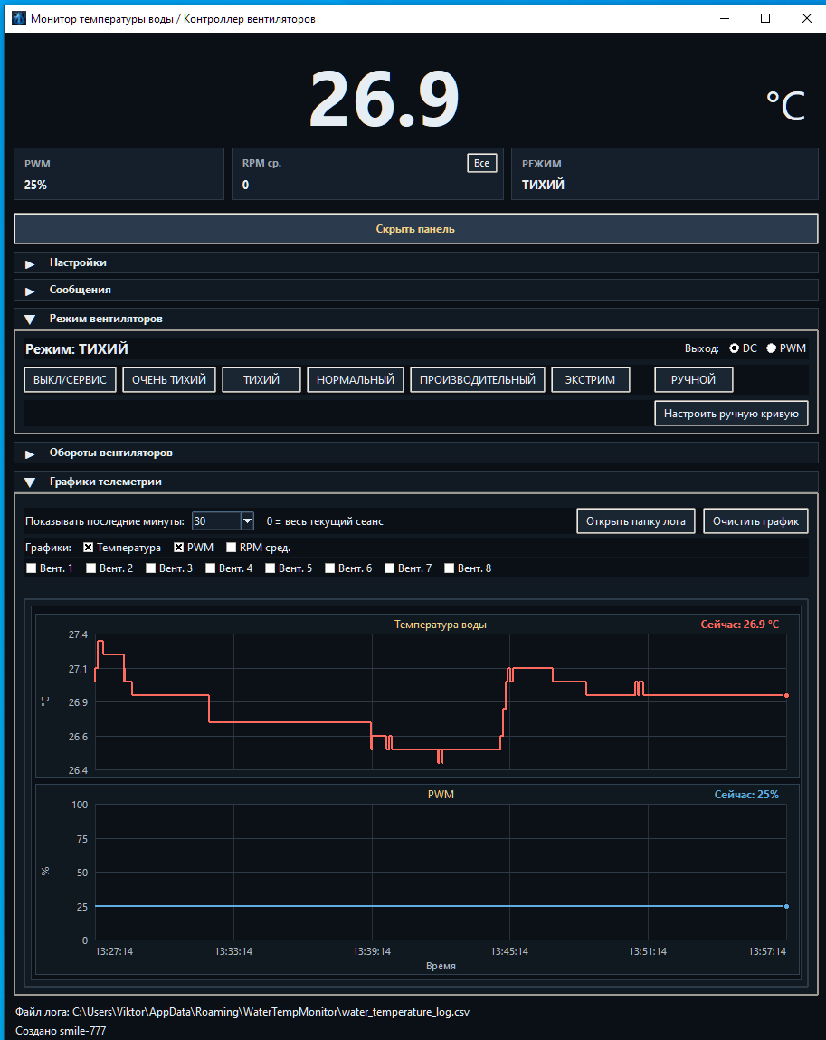
Task: Close the monitor window
Action: [806, 19]
